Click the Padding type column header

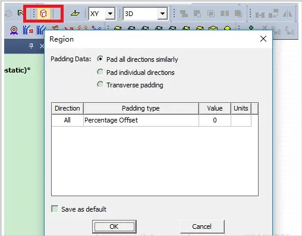point(141,108)
